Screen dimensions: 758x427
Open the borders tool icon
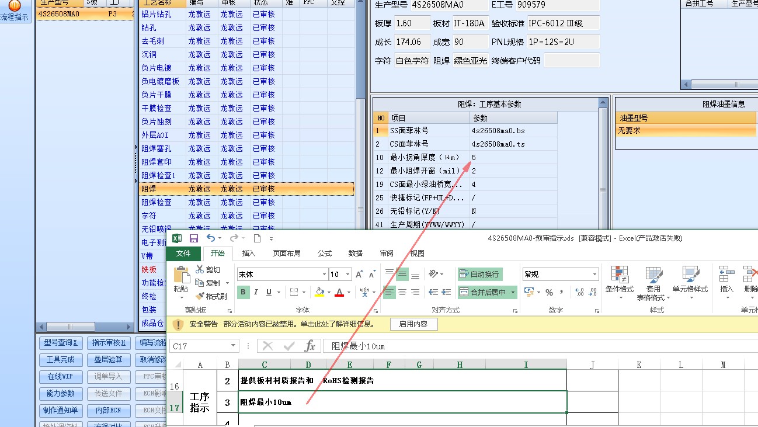click(x=294, y=292)
